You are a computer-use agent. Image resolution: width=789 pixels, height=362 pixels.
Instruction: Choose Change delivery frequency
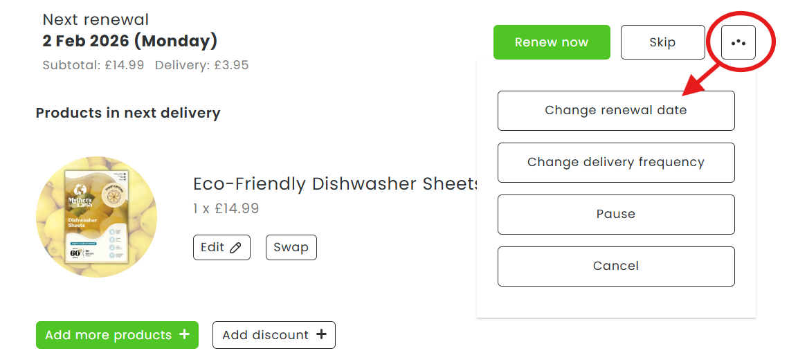(x=615, y=162)
